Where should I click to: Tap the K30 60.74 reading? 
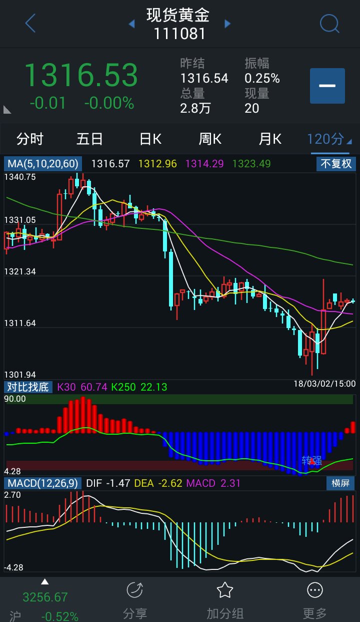[x=82, y=387]
